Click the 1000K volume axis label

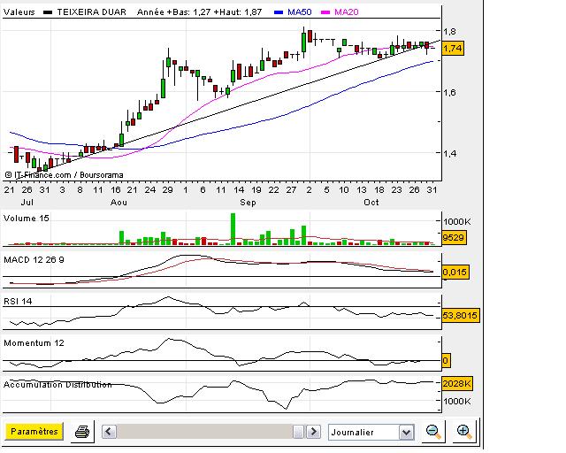tap(457, 221)
